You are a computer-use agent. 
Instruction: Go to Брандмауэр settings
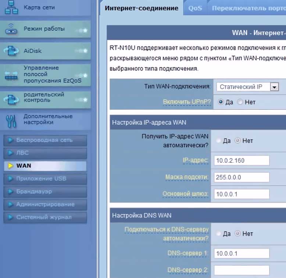[45, 191]
